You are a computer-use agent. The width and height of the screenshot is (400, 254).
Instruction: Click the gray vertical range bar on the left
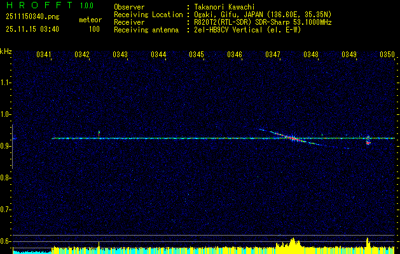point(12,147)
